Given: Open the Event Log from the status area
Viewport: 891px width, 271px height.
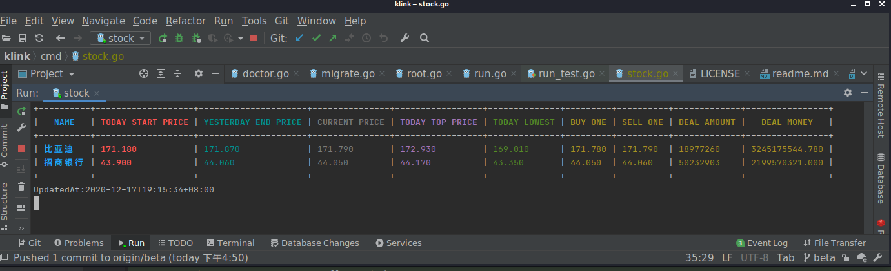Looking at the screenshot, I should [762, 243].
